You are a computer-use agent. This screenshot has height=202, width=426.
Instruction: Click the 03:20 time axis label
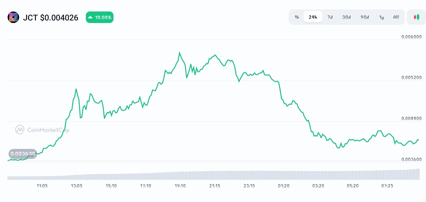coord(318,186)
